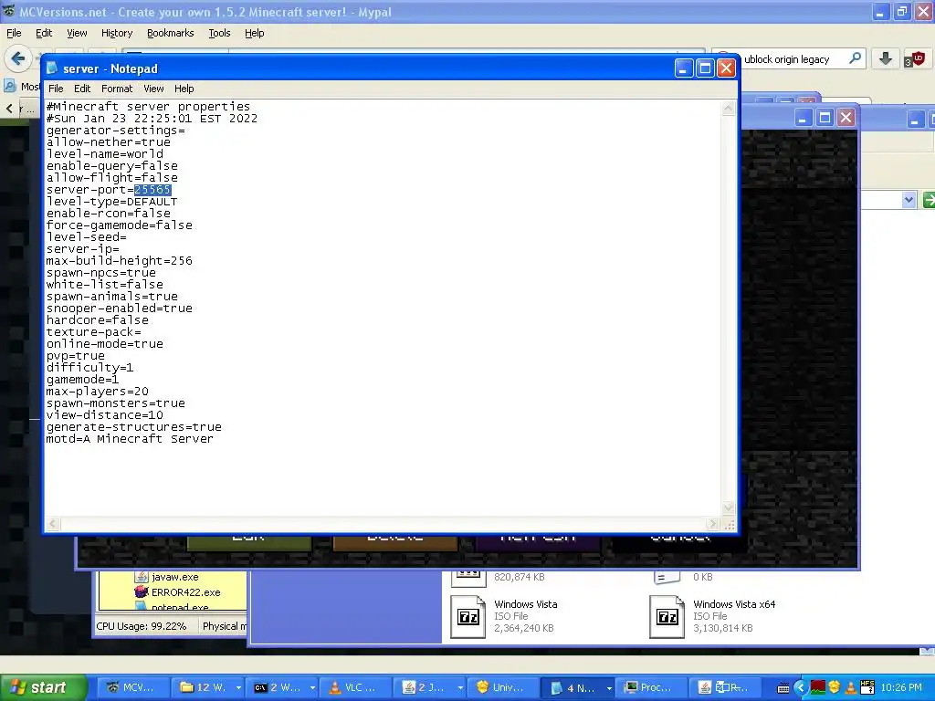Click the Notepad horizontal scrollbar right arrow
Image resolution: width=935 pixels, height=701 pixels.
712,524
